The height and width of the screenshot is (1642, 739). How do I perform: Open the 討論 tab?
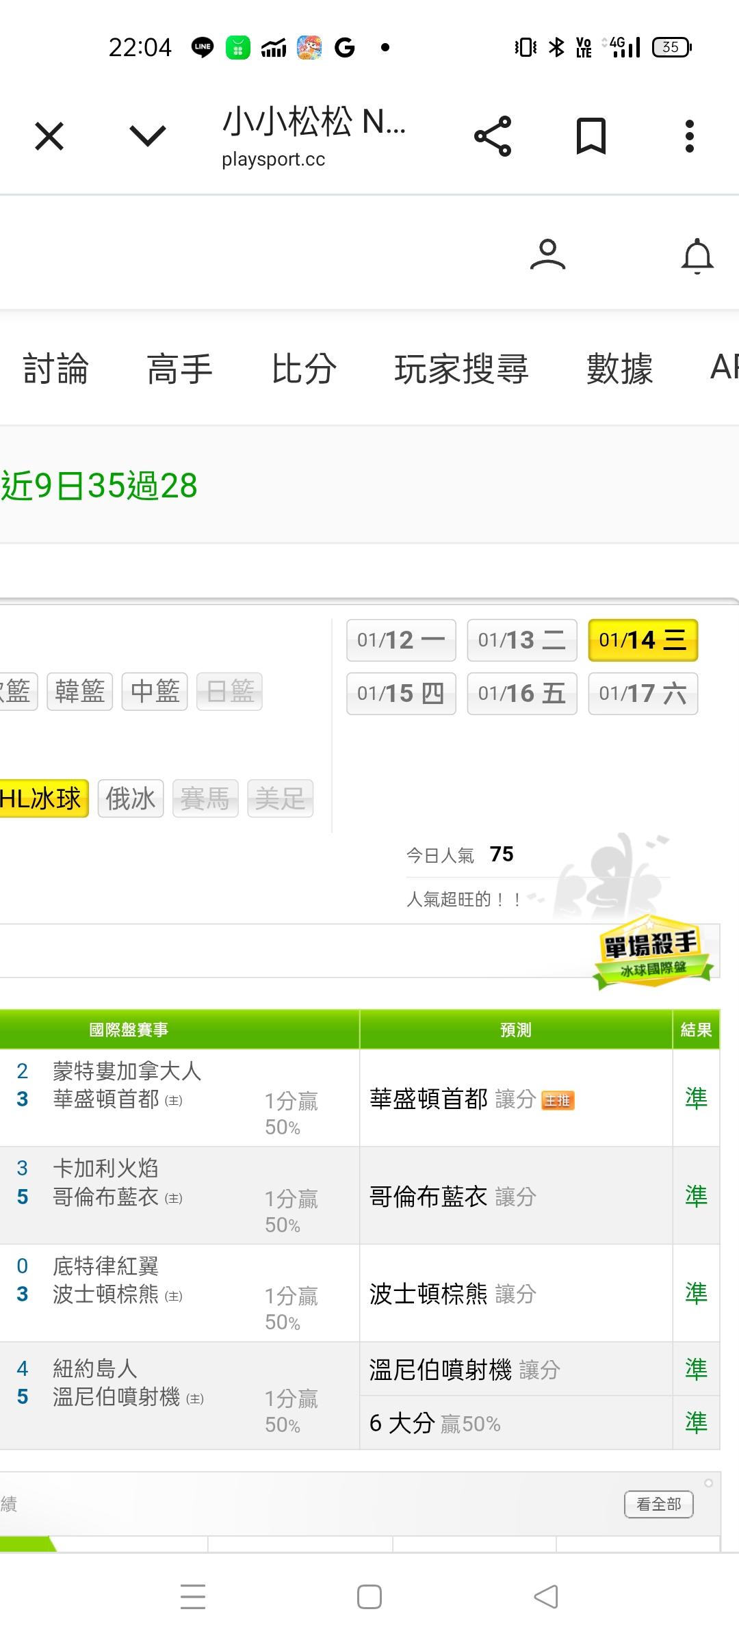pyautogui.click(x=55, y=368)
